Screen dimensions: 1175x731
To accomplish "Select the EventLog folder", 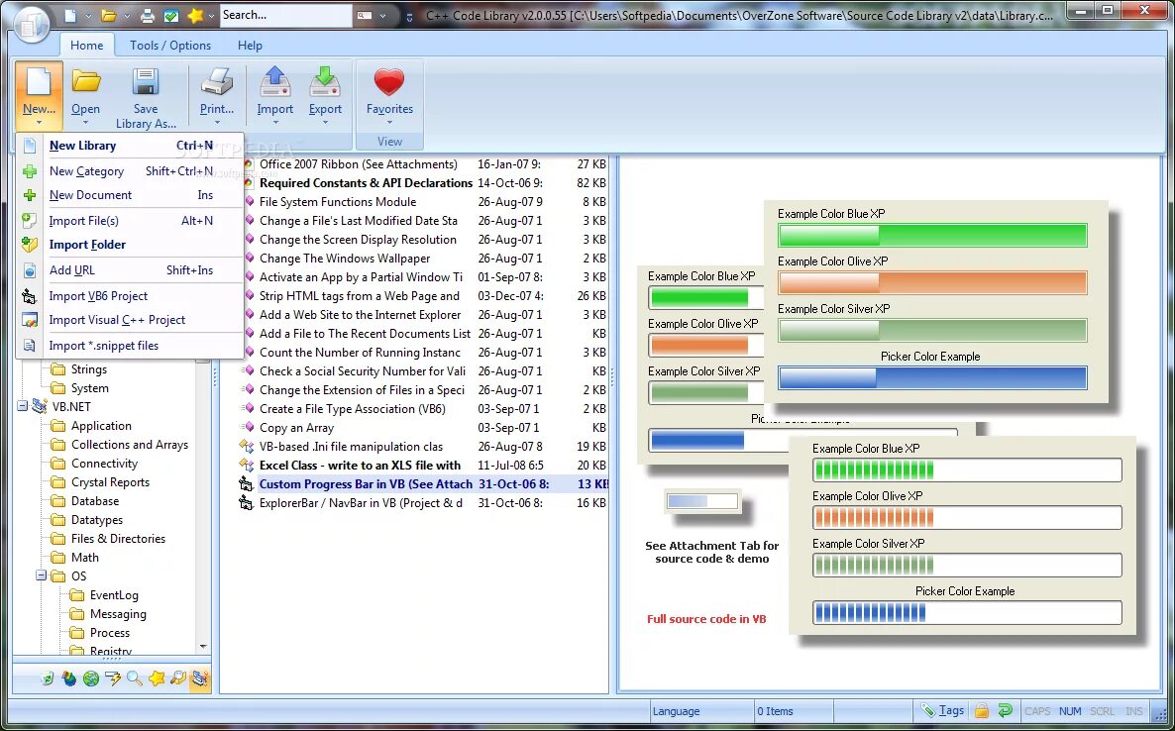I will point(114,594).
